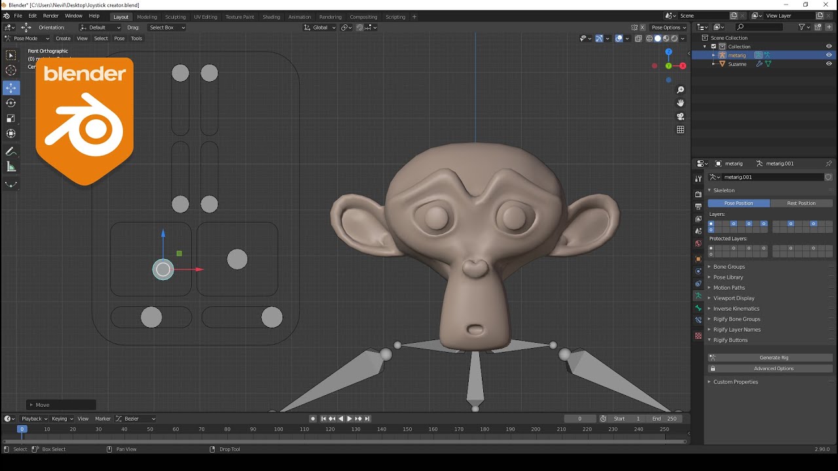Screen dimensions: 838x471
Task: Open the Bone Constraints properties tab
Action: [x=699, y=321]
